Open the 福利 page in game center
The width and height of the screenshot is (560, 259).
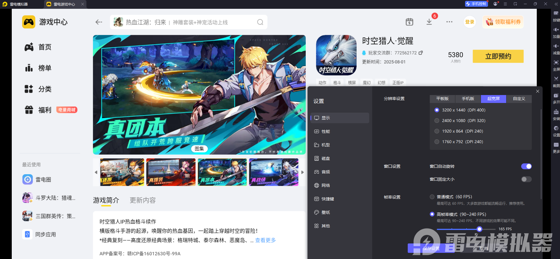tap(38, 110)
